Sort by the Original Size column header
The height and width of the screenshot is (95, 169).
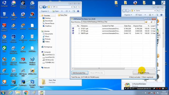coord(138,26)
